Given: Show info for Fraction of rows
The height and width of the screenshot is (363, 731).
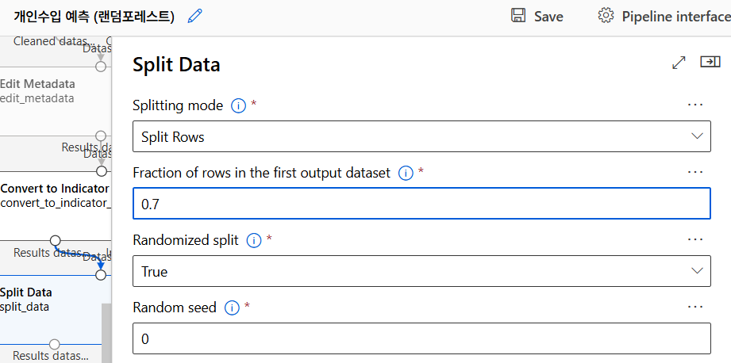Looking at the screenshot, I should [405, 173].
